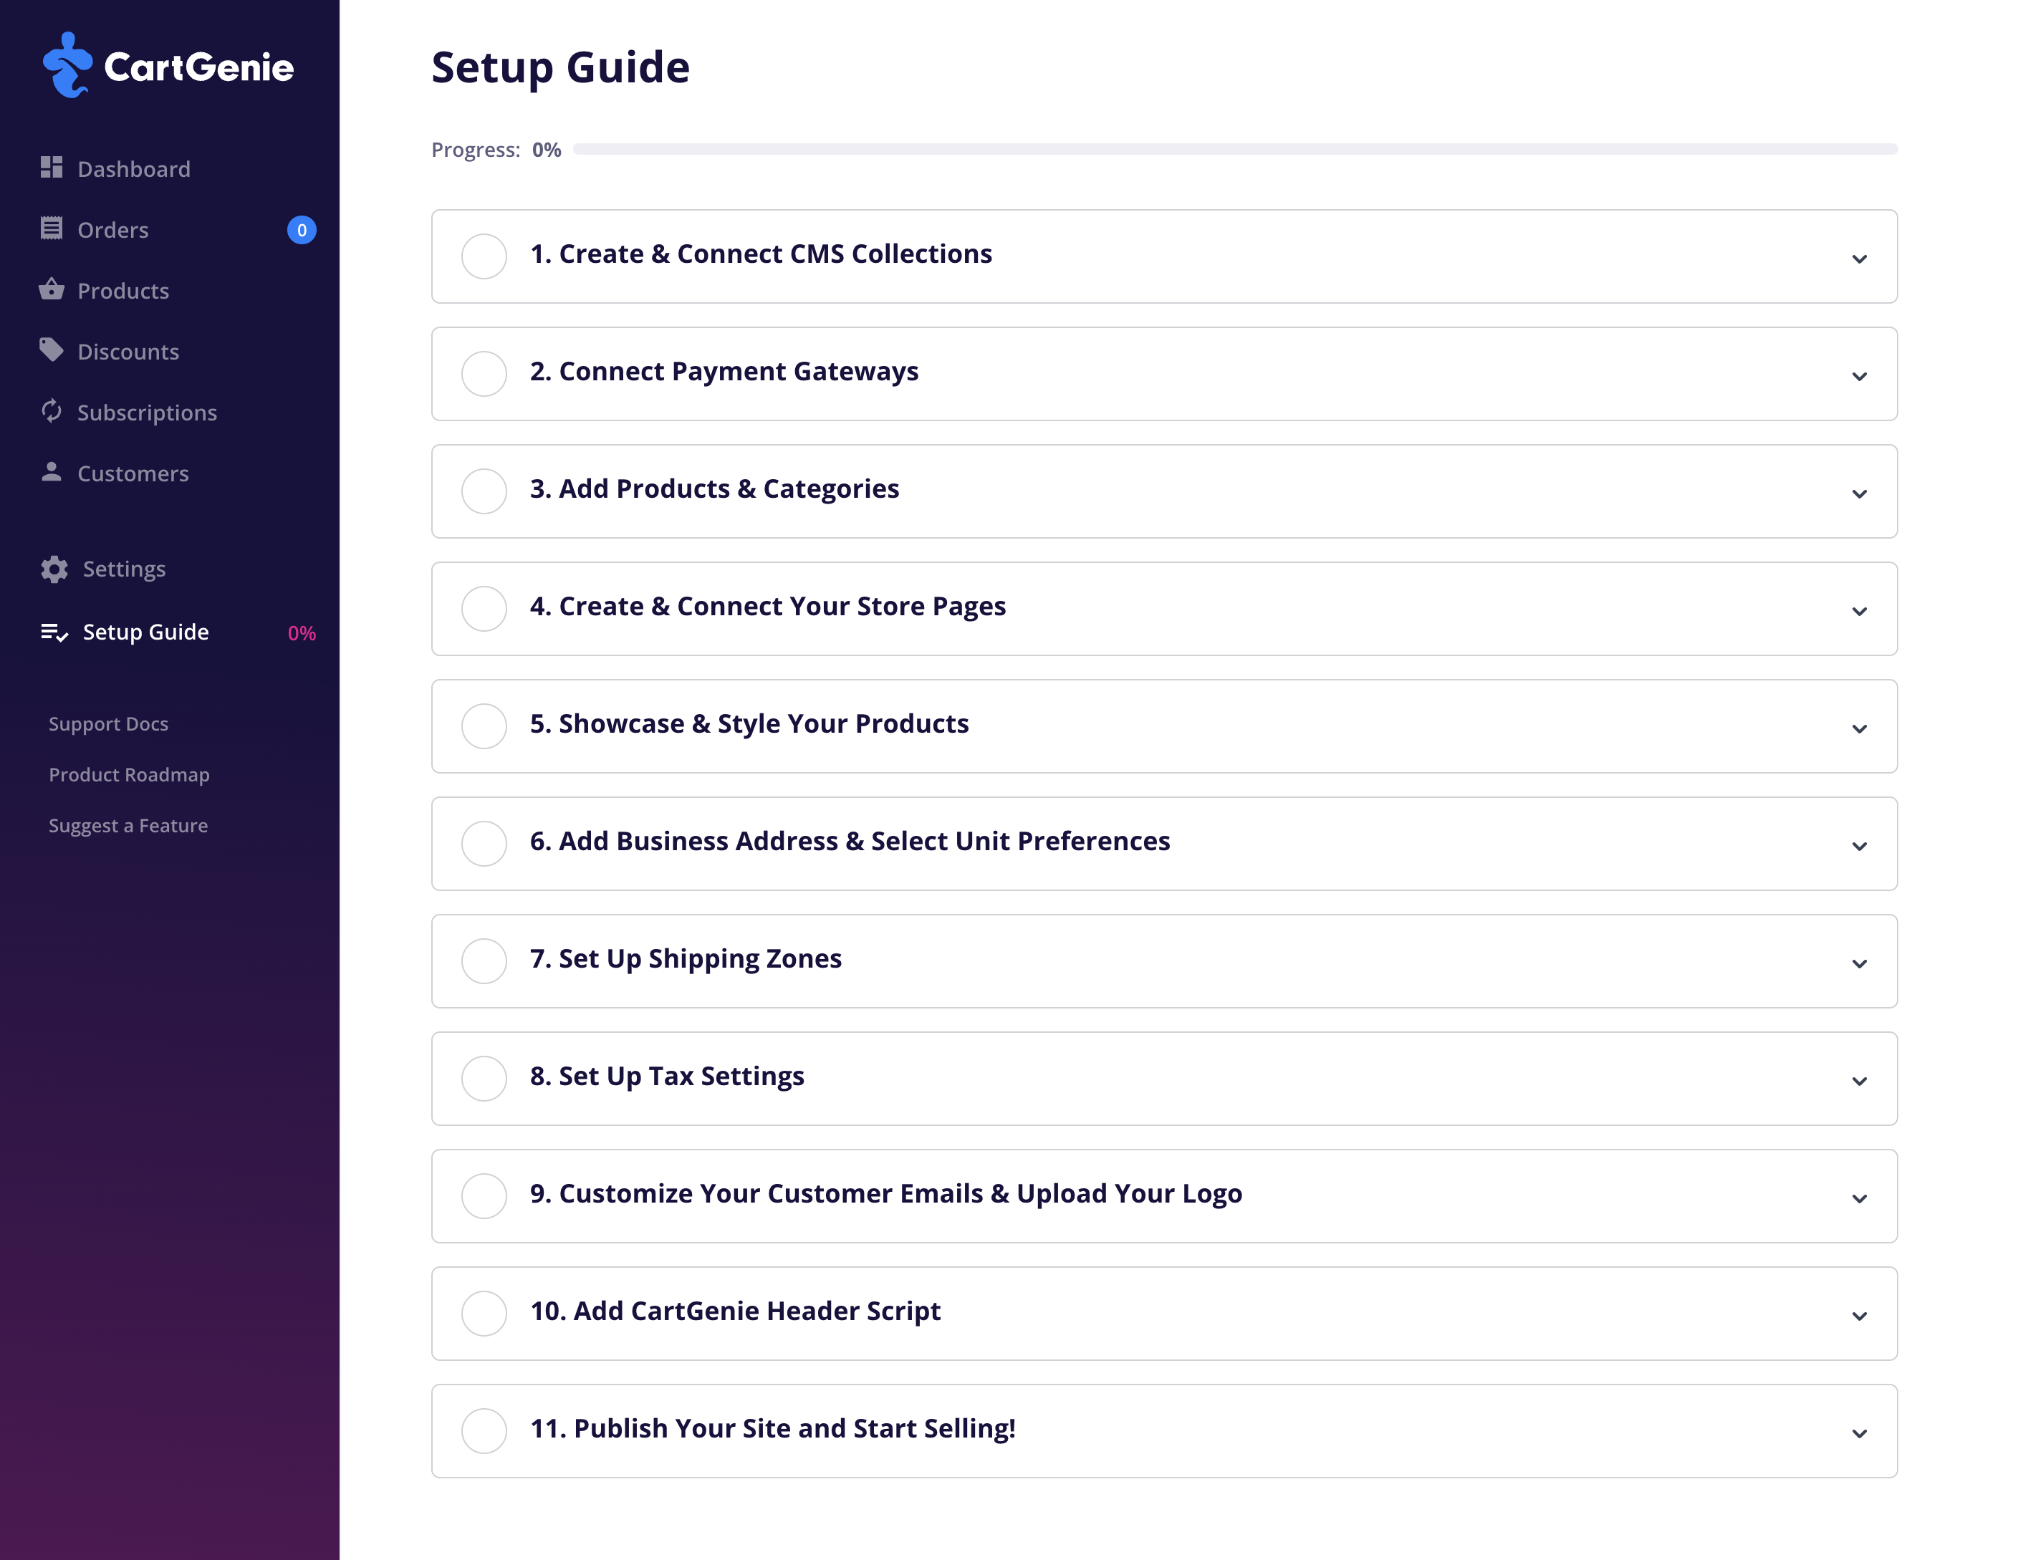Mark step 1 CMS Collections complete
Screen dimensions: 2023x1560
click(x=484, y=256)
